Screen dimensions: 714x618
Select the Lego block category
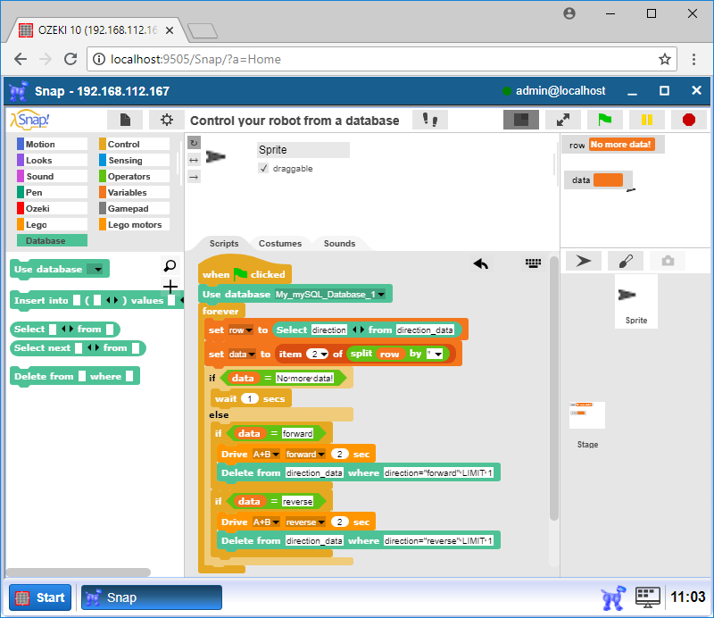52,224
